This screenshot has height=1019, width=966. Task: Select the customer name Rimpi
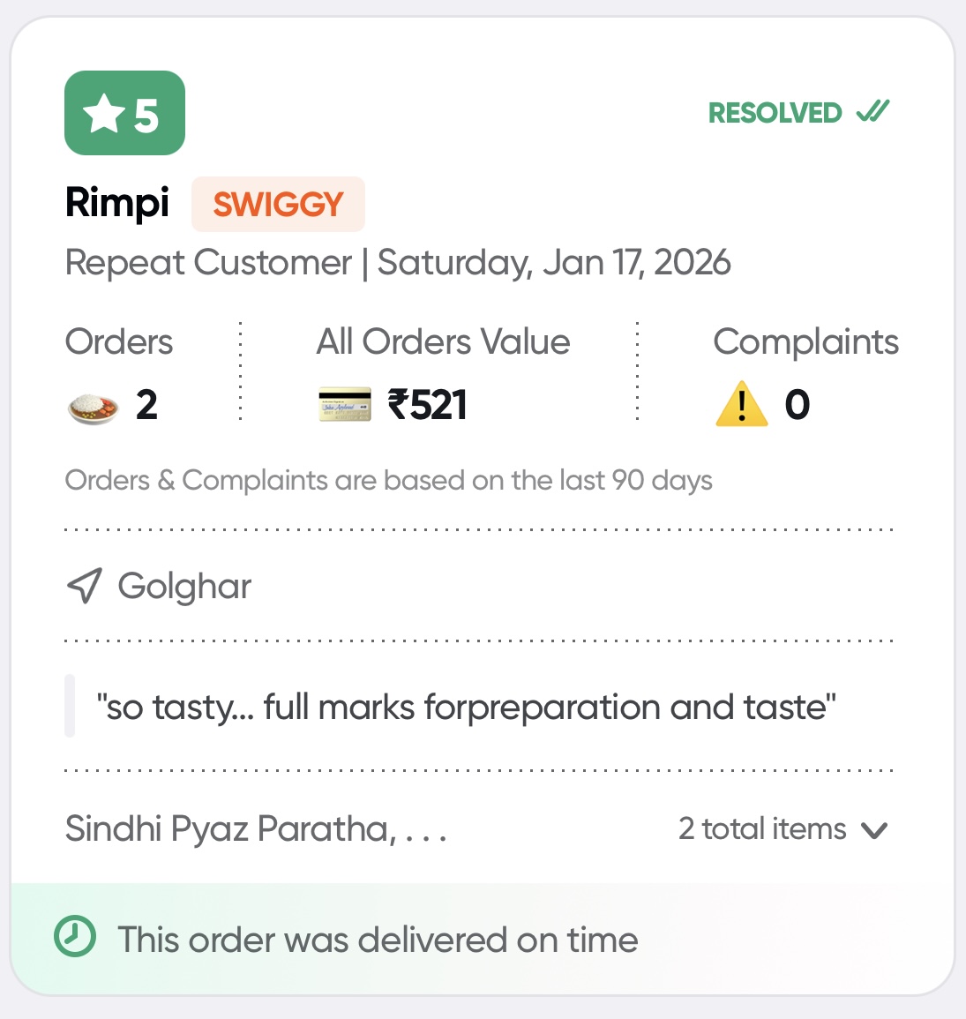click(x=116, y=202)
